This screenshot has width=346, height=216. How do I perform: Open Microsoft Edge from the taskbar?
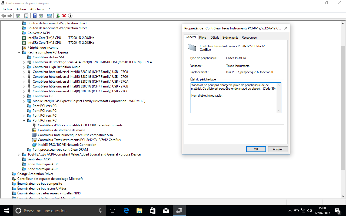point(126,211)
